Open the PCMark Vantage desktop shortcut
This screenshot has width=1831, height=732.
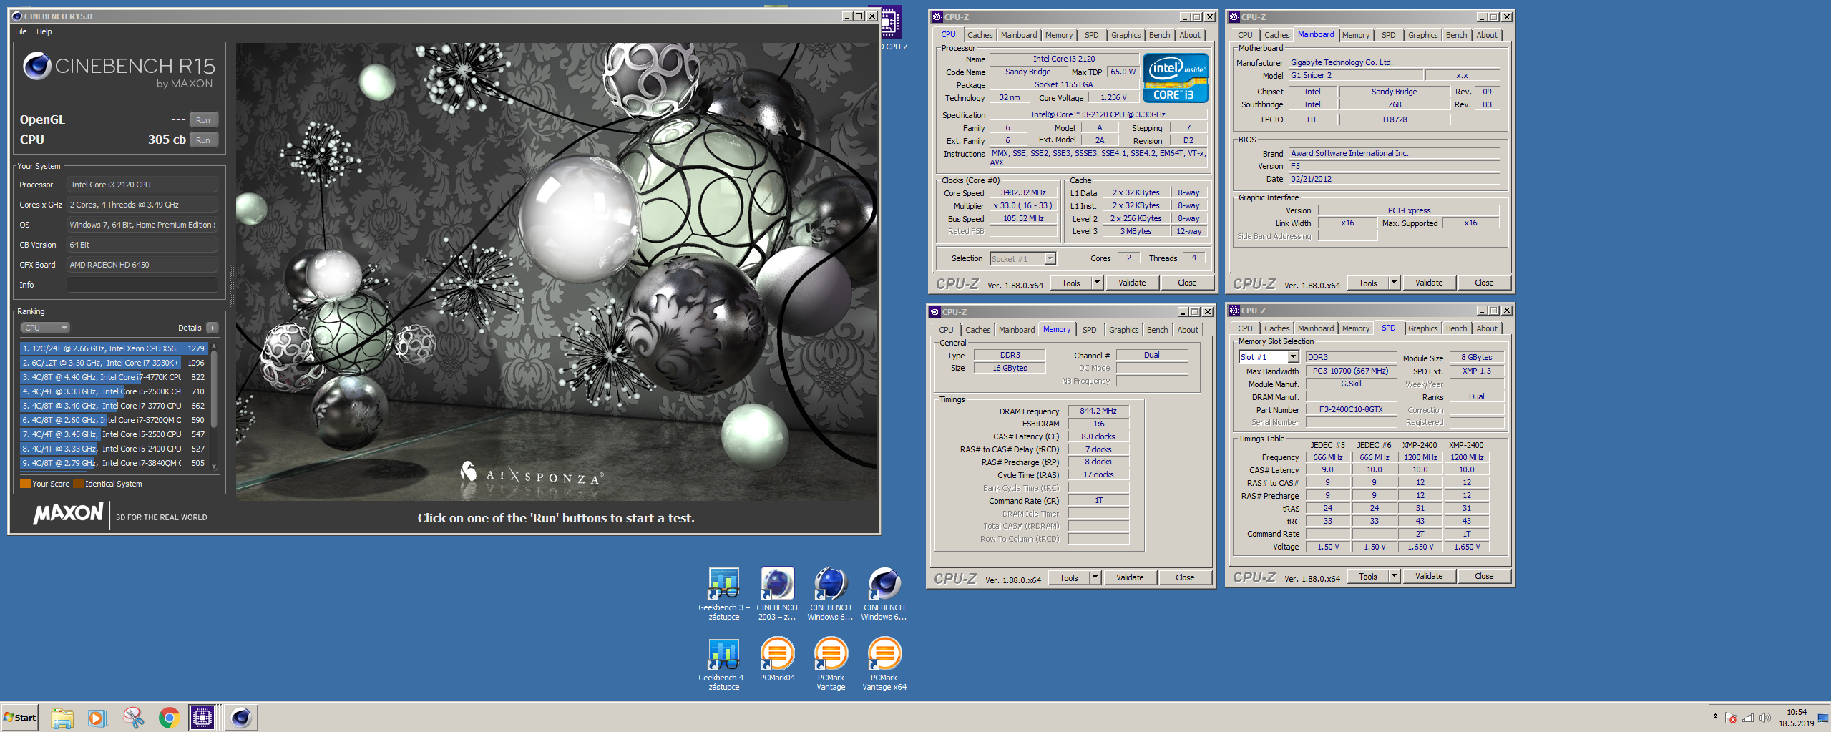pyautogui.click(x=831, y=663)
